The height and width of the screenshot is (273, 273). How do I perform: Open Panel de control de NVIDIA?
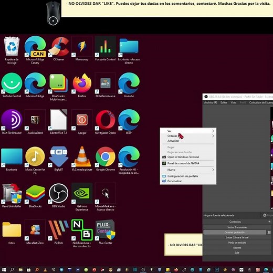(x=188, y=163)
